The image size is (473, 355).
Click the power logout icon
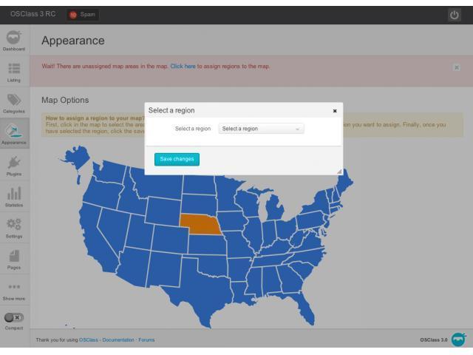tap(455, 15)
